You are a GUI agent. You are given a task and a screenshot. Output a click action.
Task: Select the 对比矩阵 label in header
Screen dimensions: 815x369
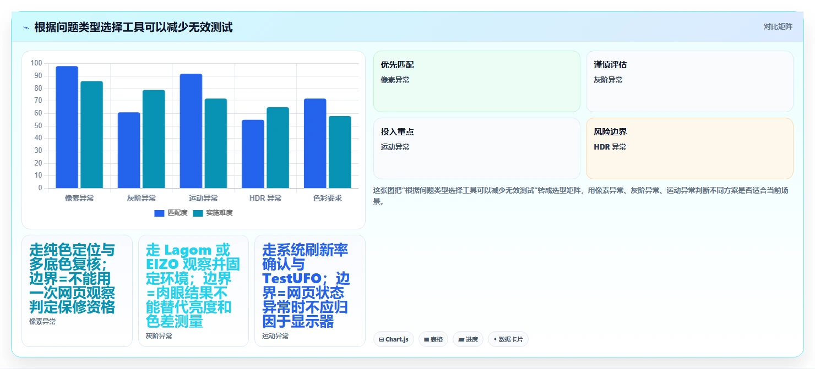(x=778, y=27)
